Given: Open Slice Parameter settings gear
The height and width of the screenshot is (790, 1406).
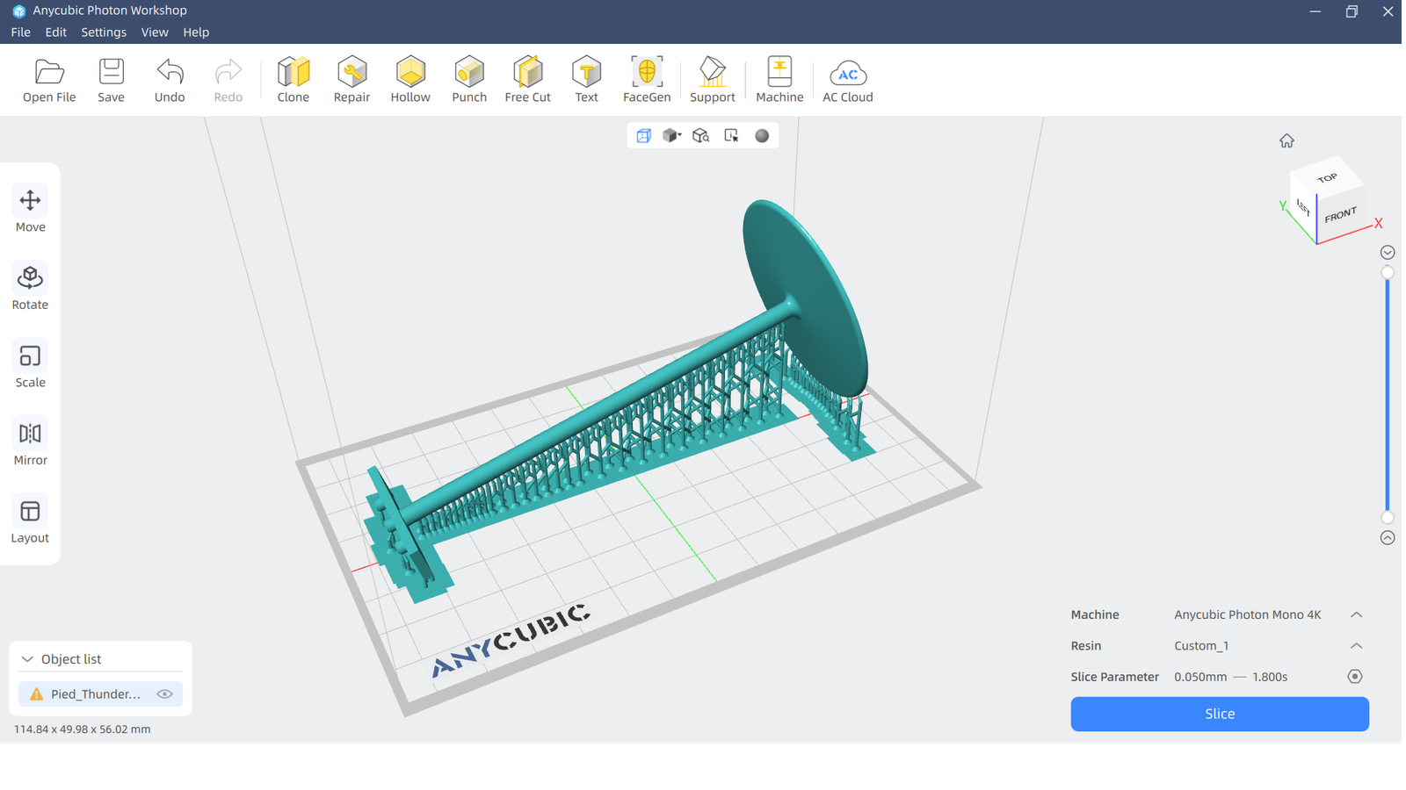Looking at the screenshot, I should pyautogui.click(x=1355, y=677).
